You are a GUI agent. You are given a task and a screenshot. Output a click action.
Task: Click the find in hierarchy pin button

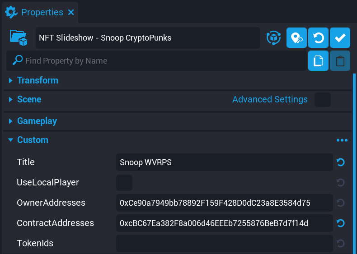(x=296, y=38)
